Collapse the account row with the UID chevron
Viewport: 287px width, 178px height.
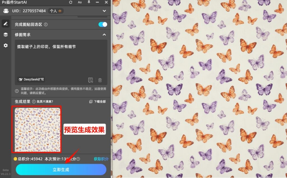[x=104, y=11]
